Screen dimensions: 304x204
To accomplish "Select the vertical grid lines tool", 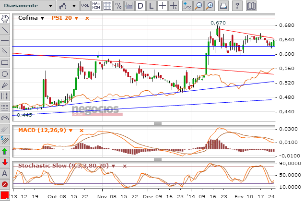I will (5, 96).
